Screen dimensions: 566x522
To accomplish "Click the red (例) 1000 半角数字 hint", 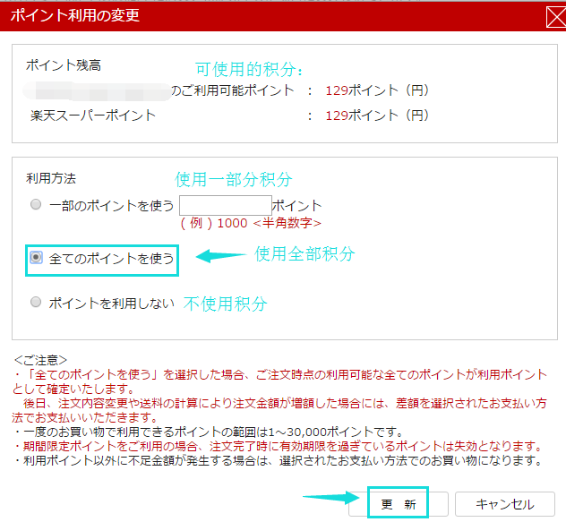I will (250, 223).
